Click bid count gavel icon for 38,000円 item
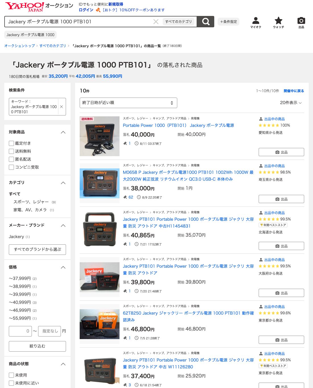 [x=125, y=197]
